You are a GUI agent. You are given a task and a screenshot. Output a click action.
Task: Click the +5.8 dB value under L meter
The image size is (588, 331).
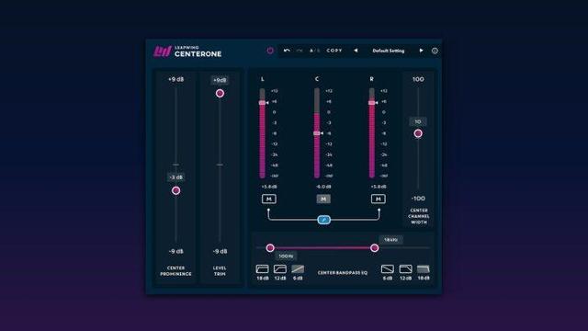pyautogui.click(x=269, y=187)
